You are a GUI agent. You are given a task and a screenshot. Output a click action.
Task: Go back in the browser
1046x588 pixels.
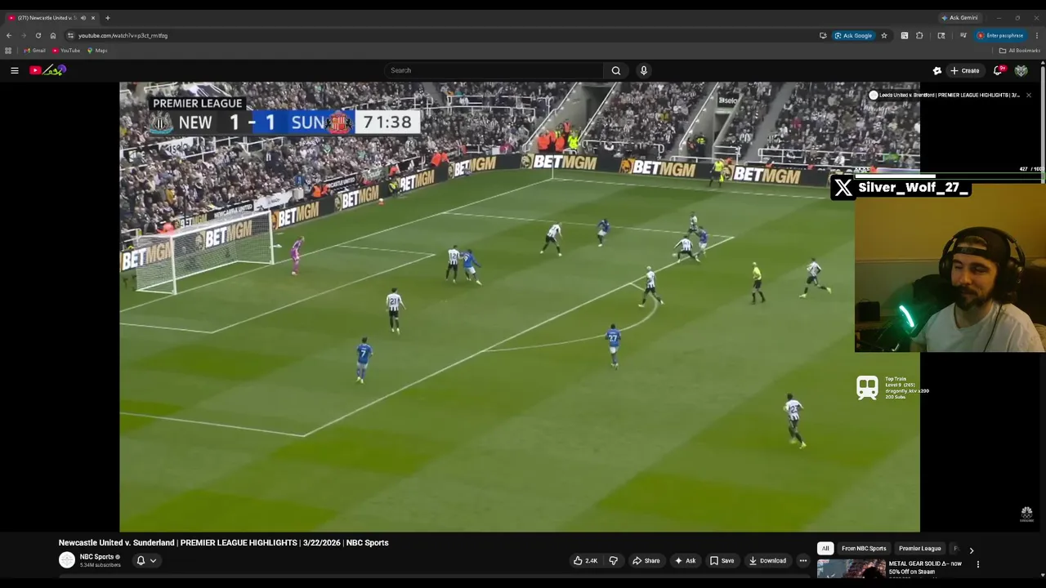pos(9,35)
